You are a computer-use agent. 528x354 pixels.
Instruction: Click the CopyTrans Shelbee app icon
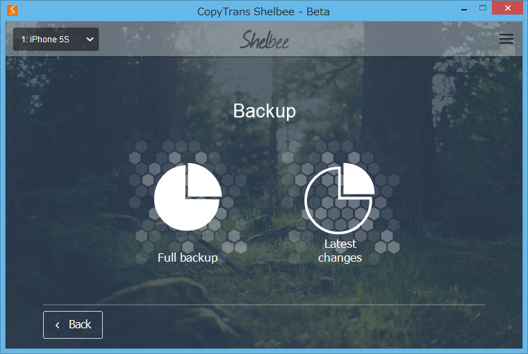(x=13, y=10)
